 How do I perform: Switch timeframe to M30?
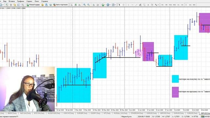pyautogui.click(x=174, y=5)
